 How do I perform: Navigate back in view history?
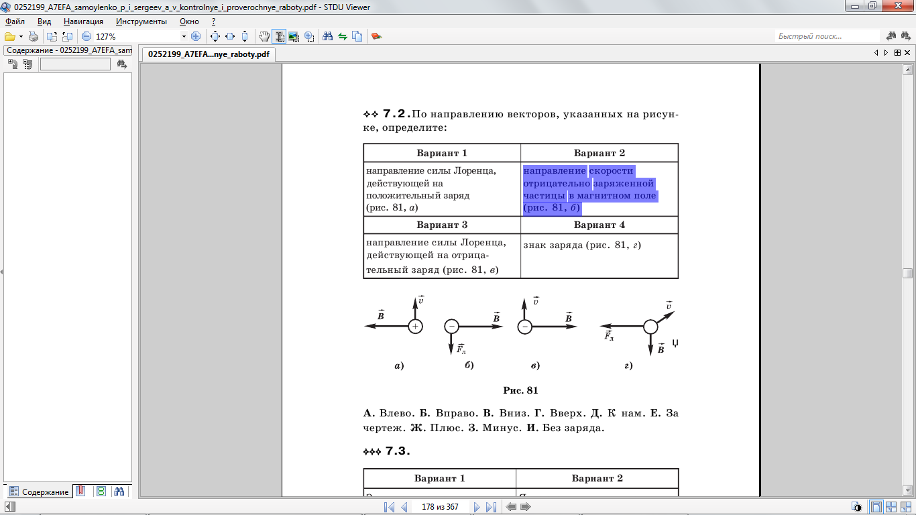[512, 507]
